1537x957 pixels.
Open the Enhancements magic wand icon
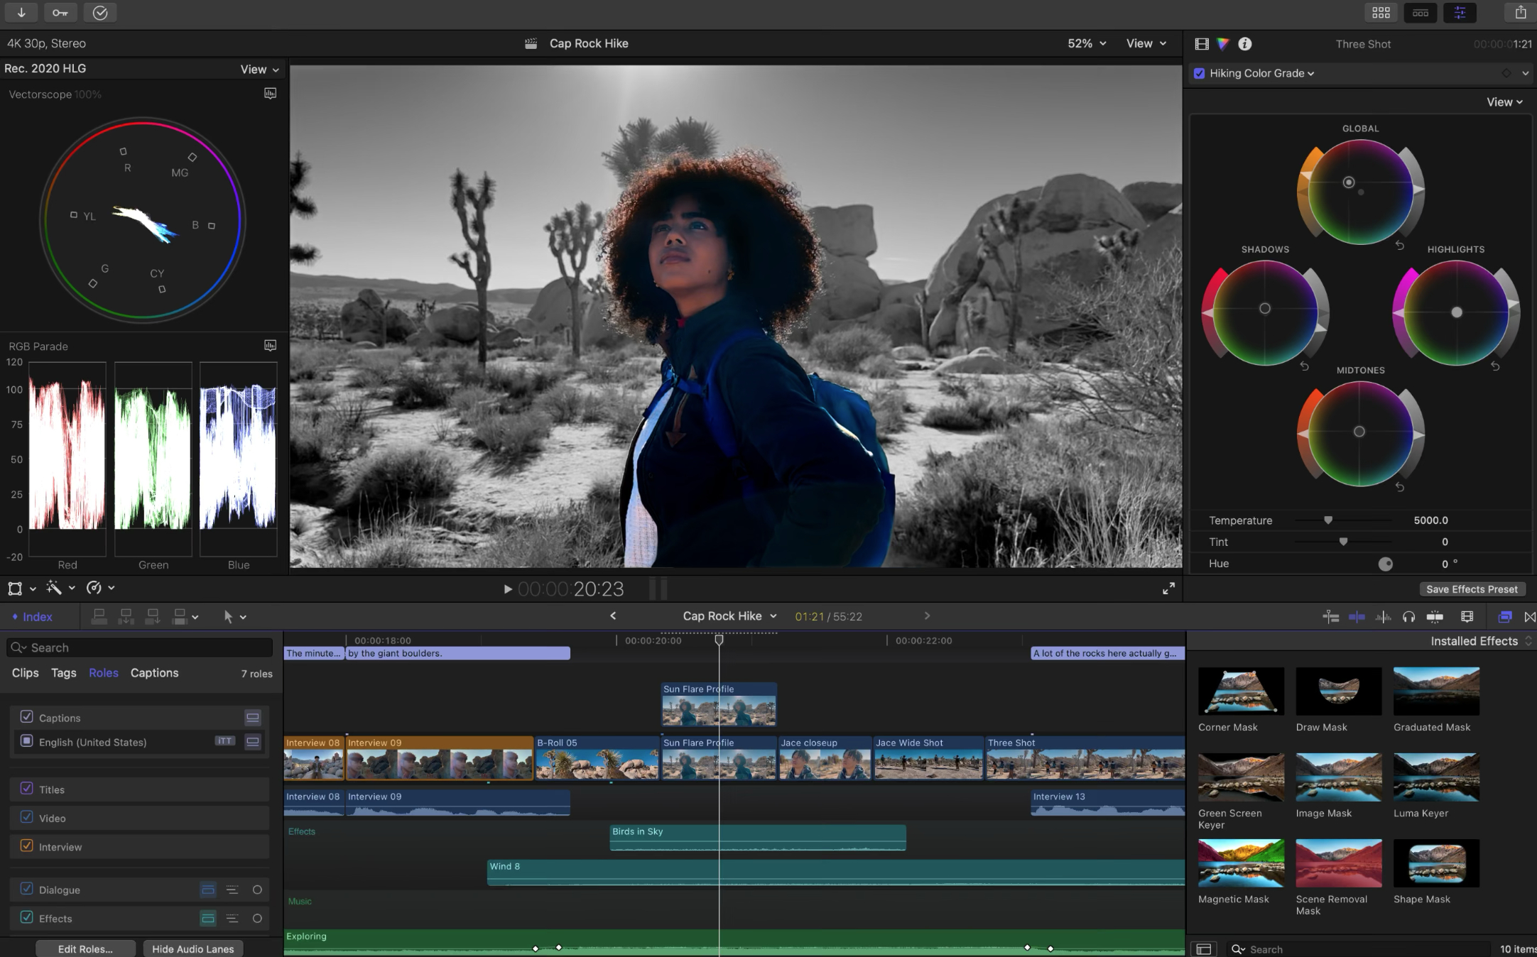(54, 588)
